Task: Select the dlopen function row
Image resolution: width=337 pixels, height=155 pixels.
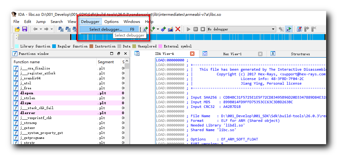Action: pos(68,93)
